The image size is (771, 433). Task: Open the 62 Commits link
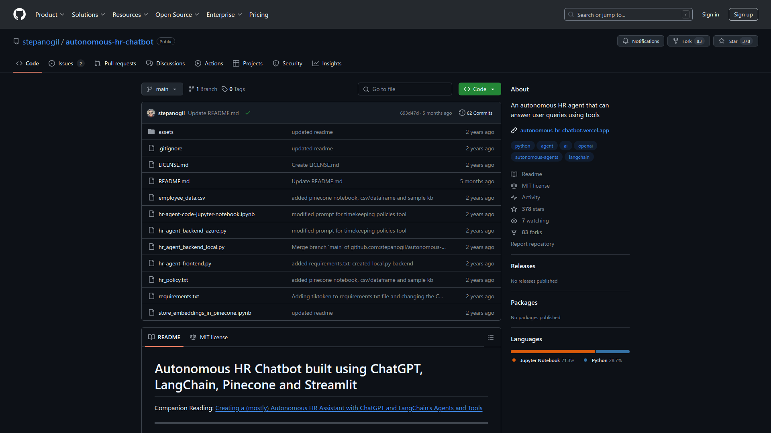[x=476, y=113]
